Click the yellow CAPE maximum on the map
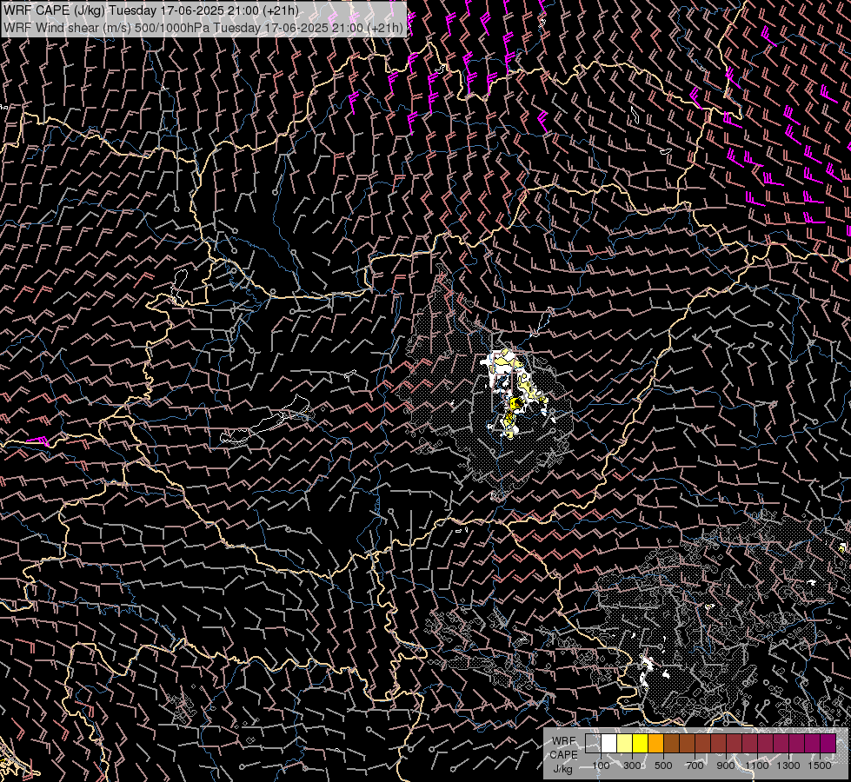The image size is (851, 782). pos(515,404)
